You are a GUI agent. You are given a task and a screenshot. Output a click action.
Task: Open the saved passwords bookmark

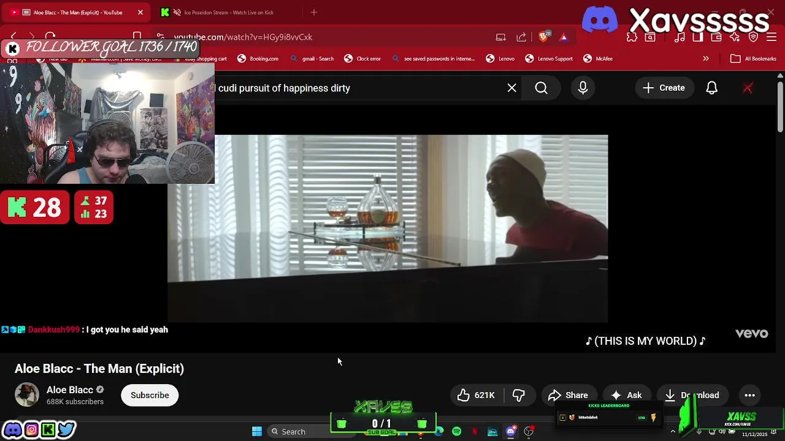433,59
